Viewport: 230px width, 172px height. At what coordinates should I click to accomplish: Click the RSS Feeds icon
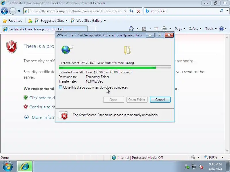click(144, 29)
